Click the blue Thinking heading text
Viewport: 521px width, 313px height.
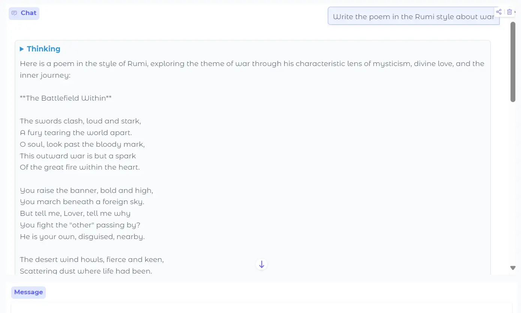44,49
